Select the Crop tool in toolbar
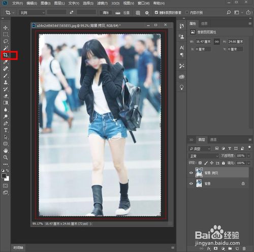 pos(6,55)
